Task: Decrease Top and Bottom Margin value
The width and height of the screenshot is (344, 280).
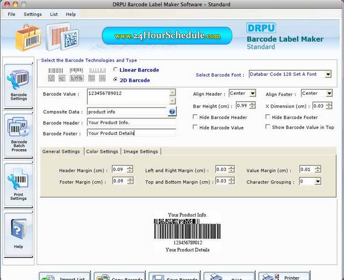Action: tap(231, 183)
